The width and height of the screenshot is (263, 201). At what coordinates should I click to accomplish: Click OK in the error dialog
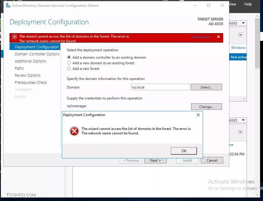click(184, 151)
